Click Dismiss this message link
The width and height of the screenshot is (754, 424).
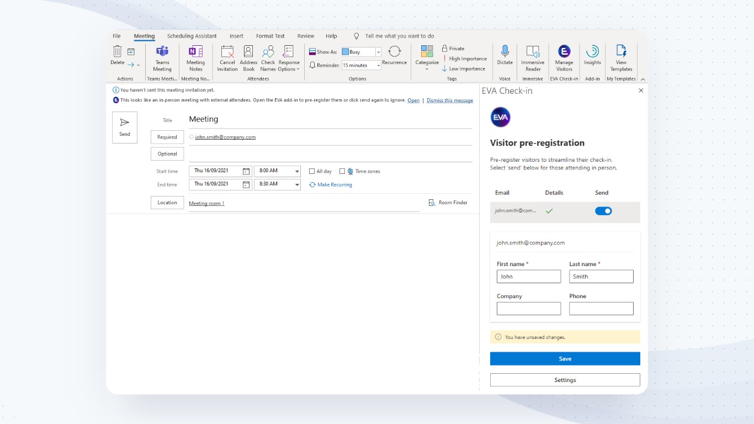(450, 100)
